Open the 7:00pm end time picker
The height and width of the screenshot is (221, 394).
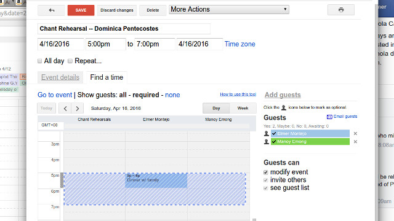click(x=155, y=44)
